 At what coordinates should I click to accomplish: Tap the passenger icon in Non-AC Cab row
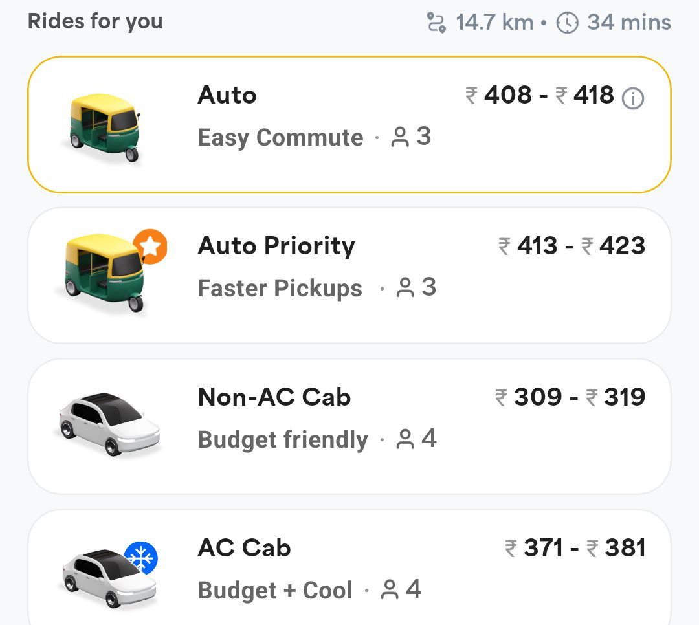point(405,439)
